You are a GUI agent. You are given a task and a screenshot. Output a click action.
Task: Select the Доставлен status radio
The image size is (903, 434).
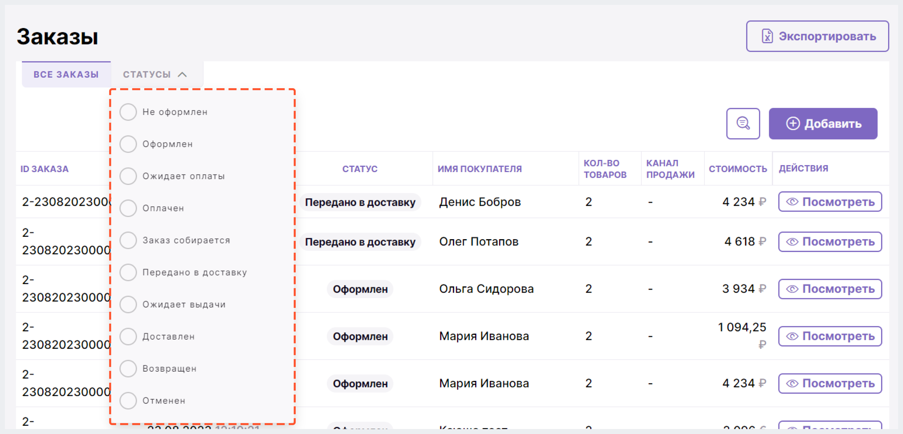coord(128,336)
